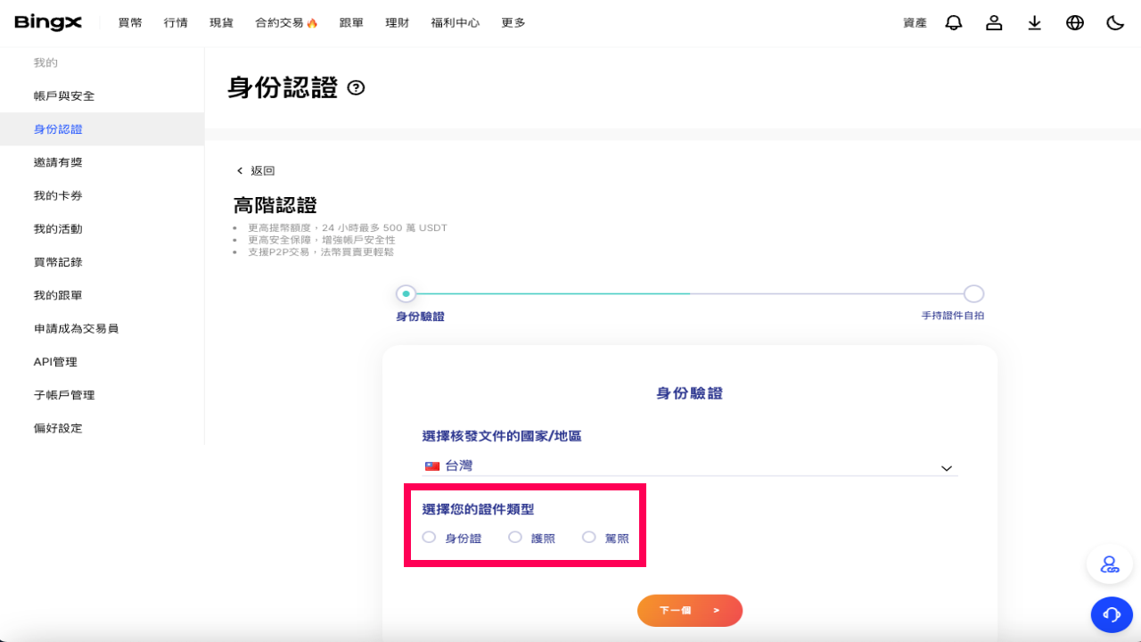The height and width of the screenshot is (642, 1141).
Task: Expand the country dropdown chevron
Action: pos(947,468)
